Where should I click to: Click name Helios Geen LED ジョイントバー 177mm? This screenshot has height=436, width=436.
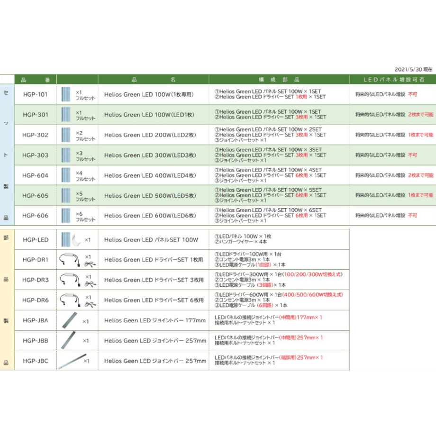[x=155, y=320]
